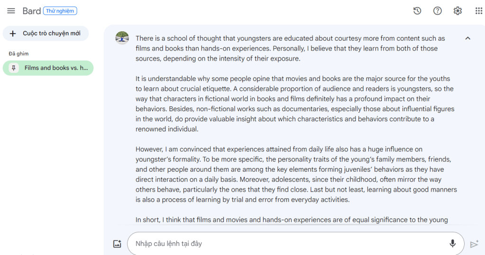Click the Help question mark icon
This screenshot has height=255, width=485.
tap(438, 11)
